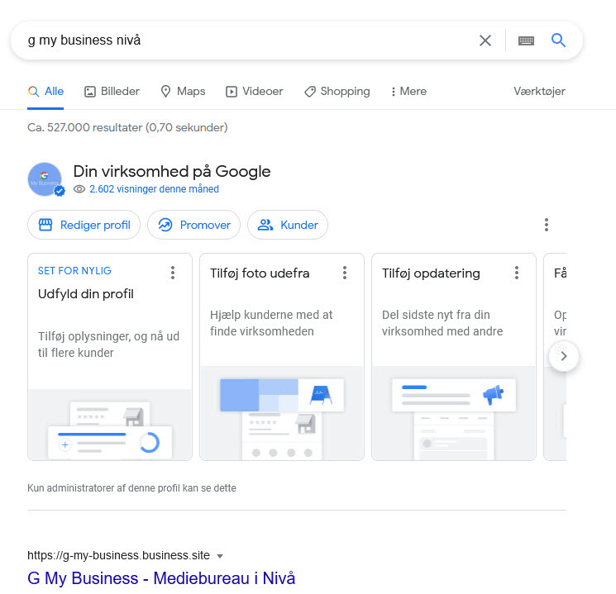Open the on-screen keyboard input tool
This screenshot has width=616, height=594.
click(526, 40)
